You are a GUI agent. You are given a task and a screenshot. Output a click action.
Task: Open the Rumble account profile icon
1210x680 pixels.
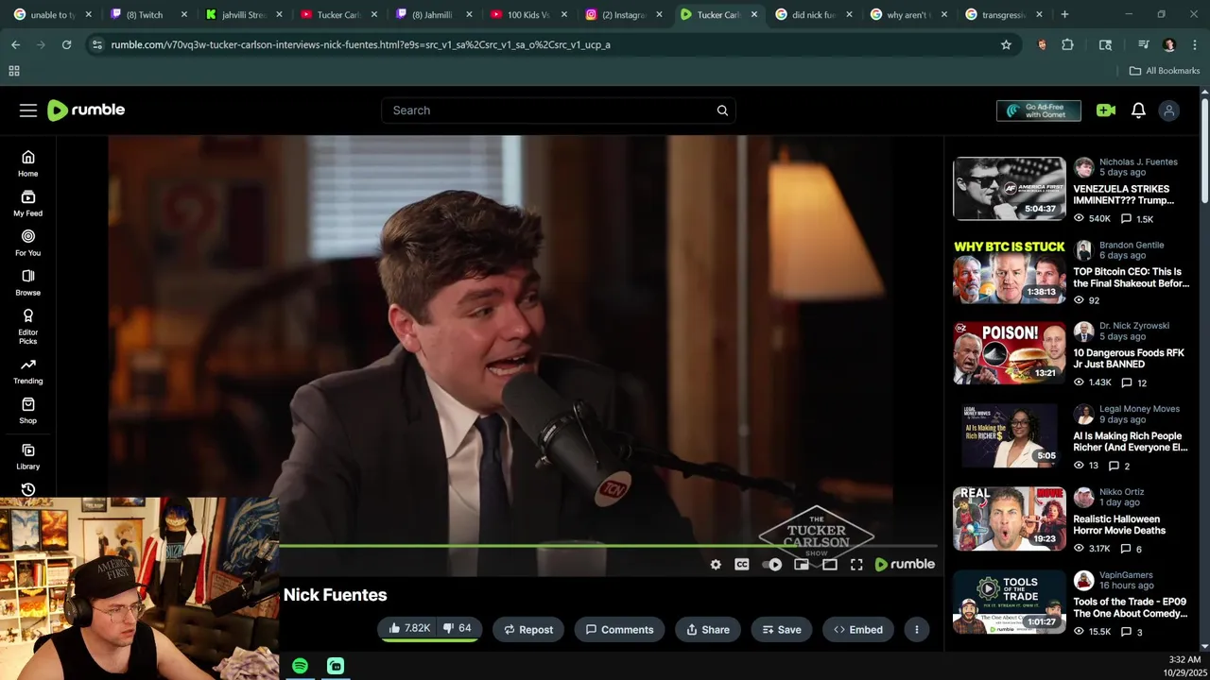[x=1169, y=110]
